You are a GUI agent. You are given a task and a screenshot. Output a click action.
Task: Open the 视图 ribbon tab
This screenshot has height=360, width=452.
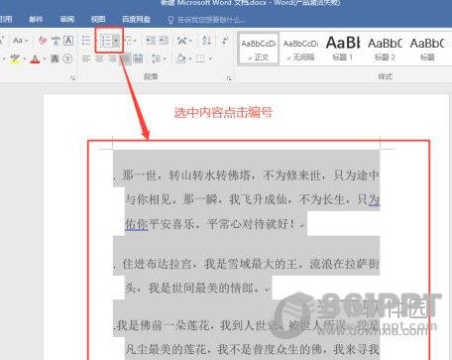98,19
